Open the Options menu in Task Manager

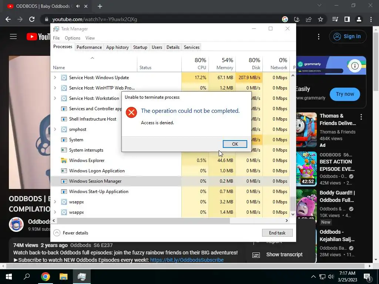click(x=73, y=38)
